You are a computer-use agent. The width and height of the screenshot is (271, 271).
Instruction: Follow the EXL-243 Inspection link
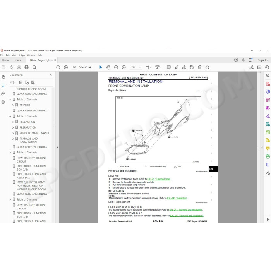177,198
